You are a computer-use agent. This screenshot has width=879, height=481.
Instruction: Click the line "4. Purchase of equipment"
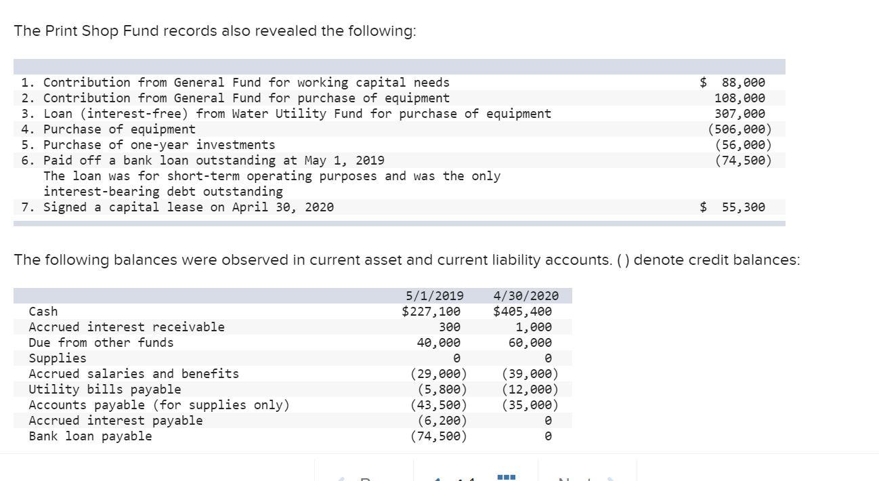tap(108, 129)
